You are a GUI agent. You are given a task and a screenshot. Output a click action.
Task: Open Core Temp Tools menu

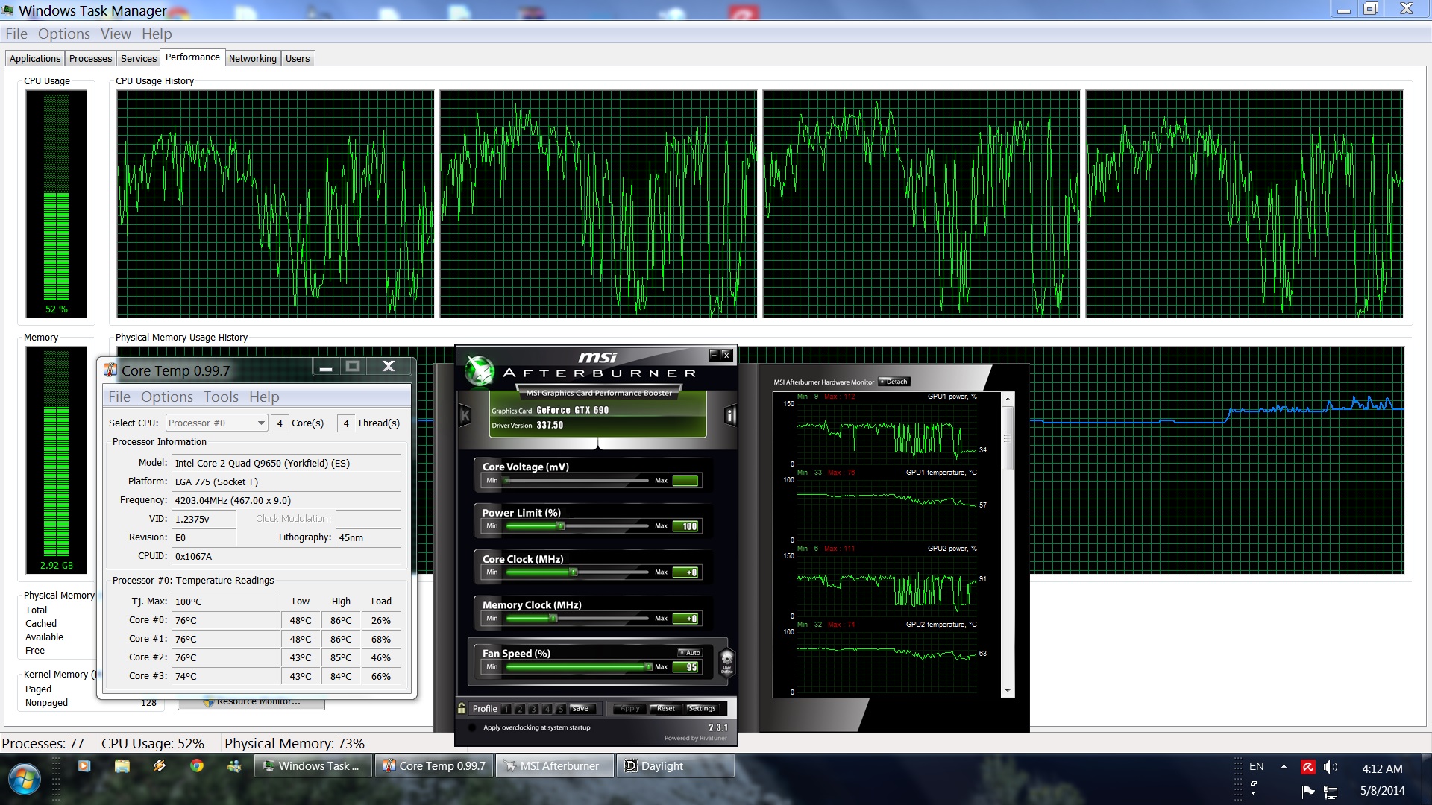(221, 397)
